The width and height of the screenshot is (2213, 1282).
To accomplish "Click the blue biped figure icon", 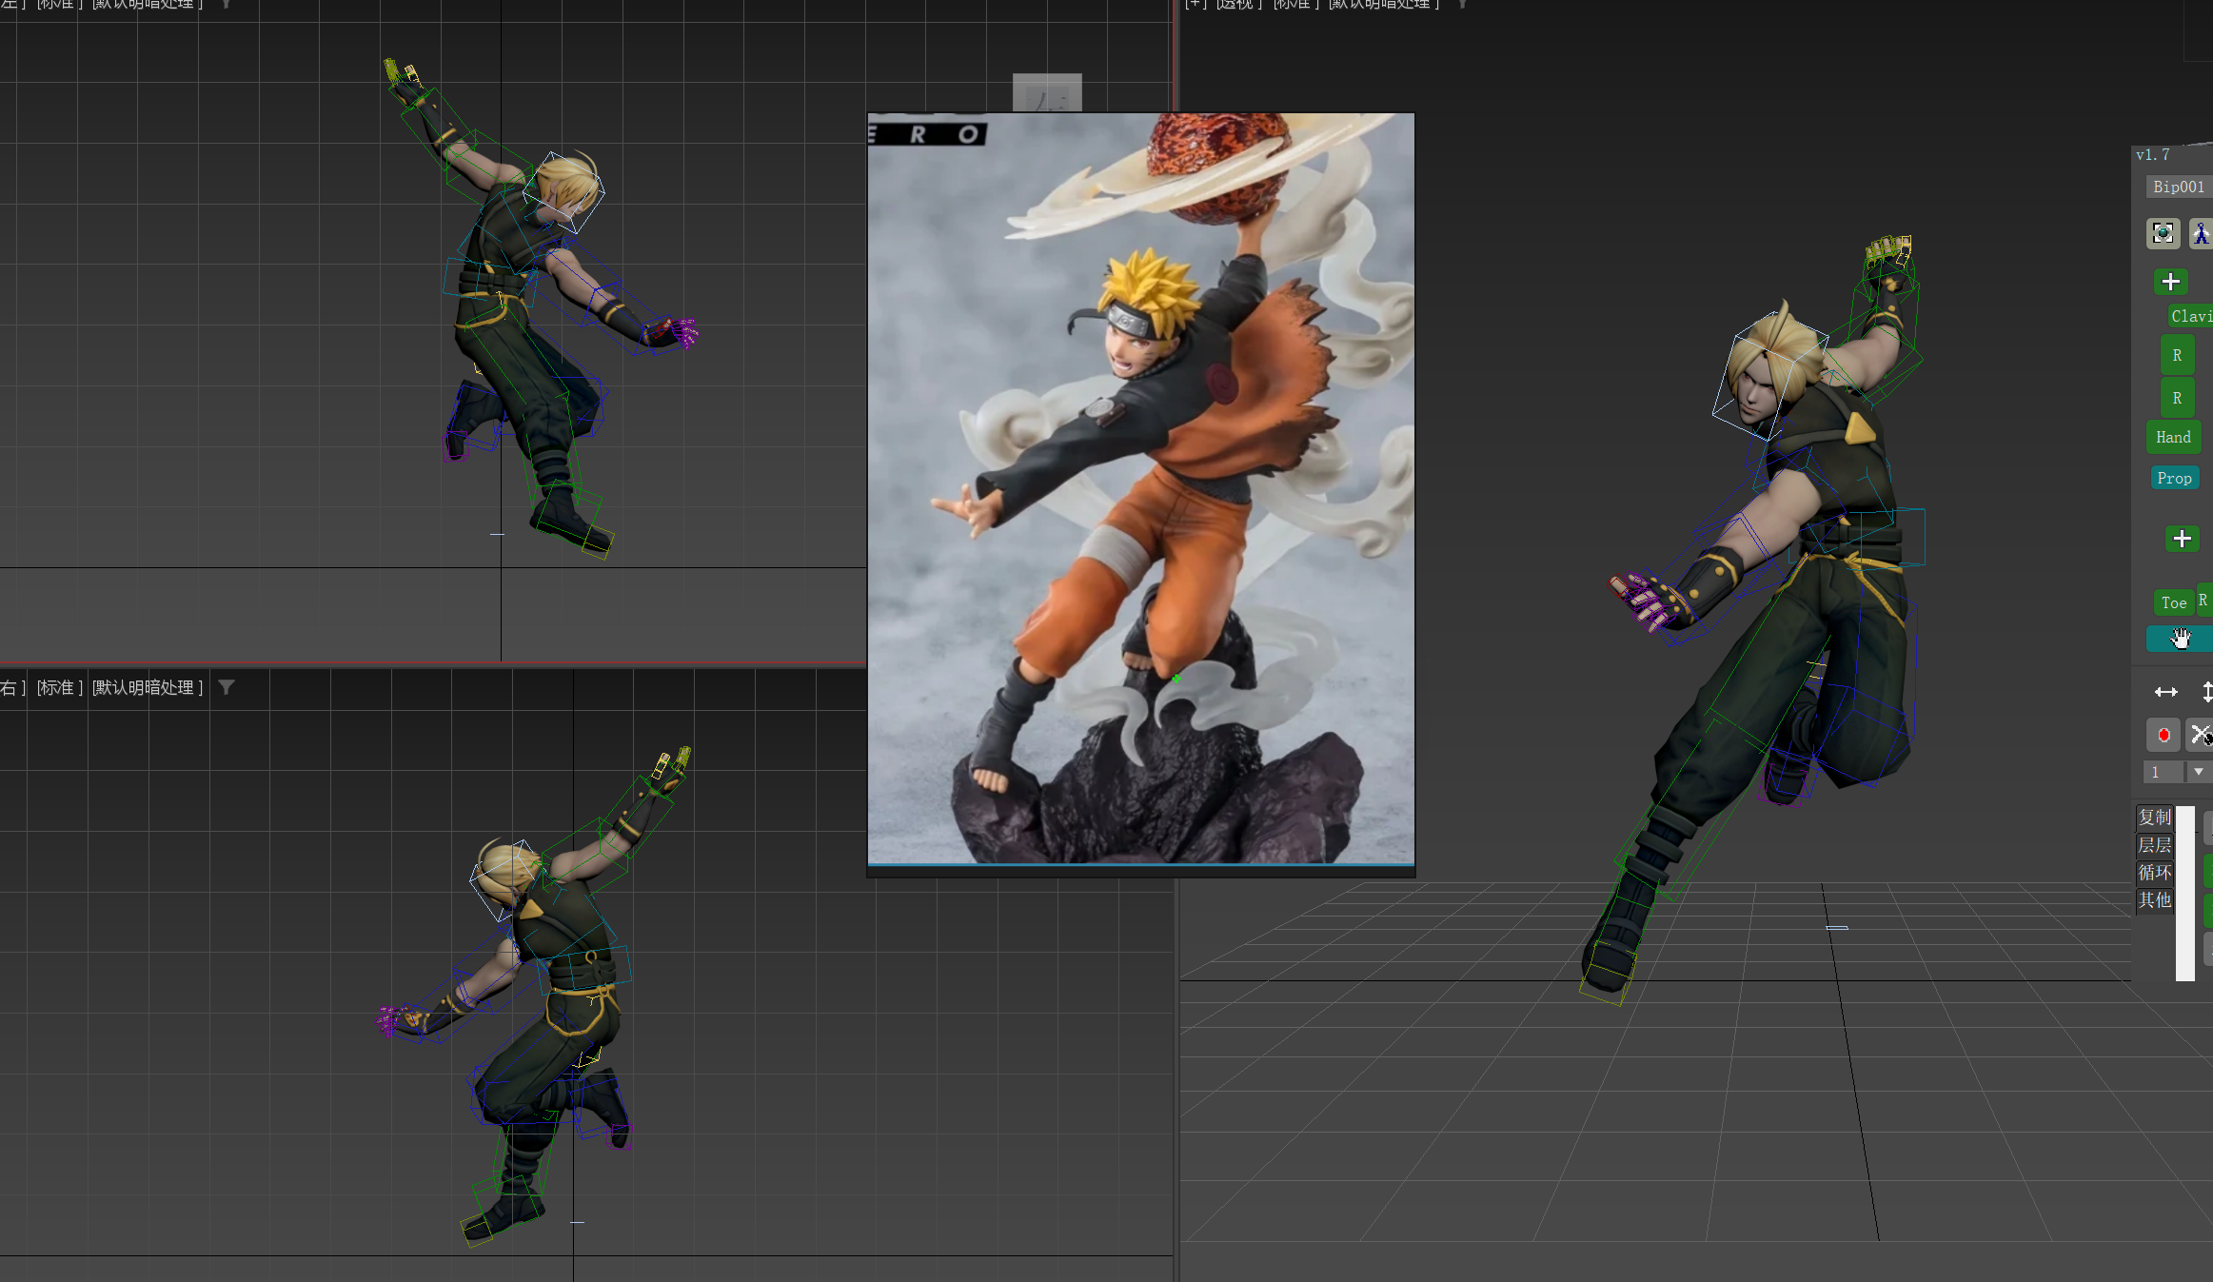I will click(x=2201, y=233).
